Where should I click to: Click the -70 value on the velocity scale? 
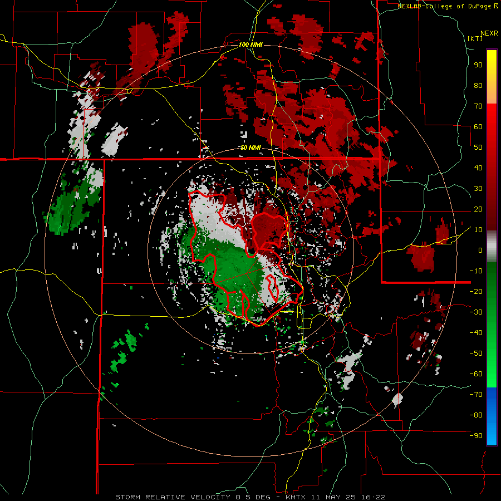point(476,395)
